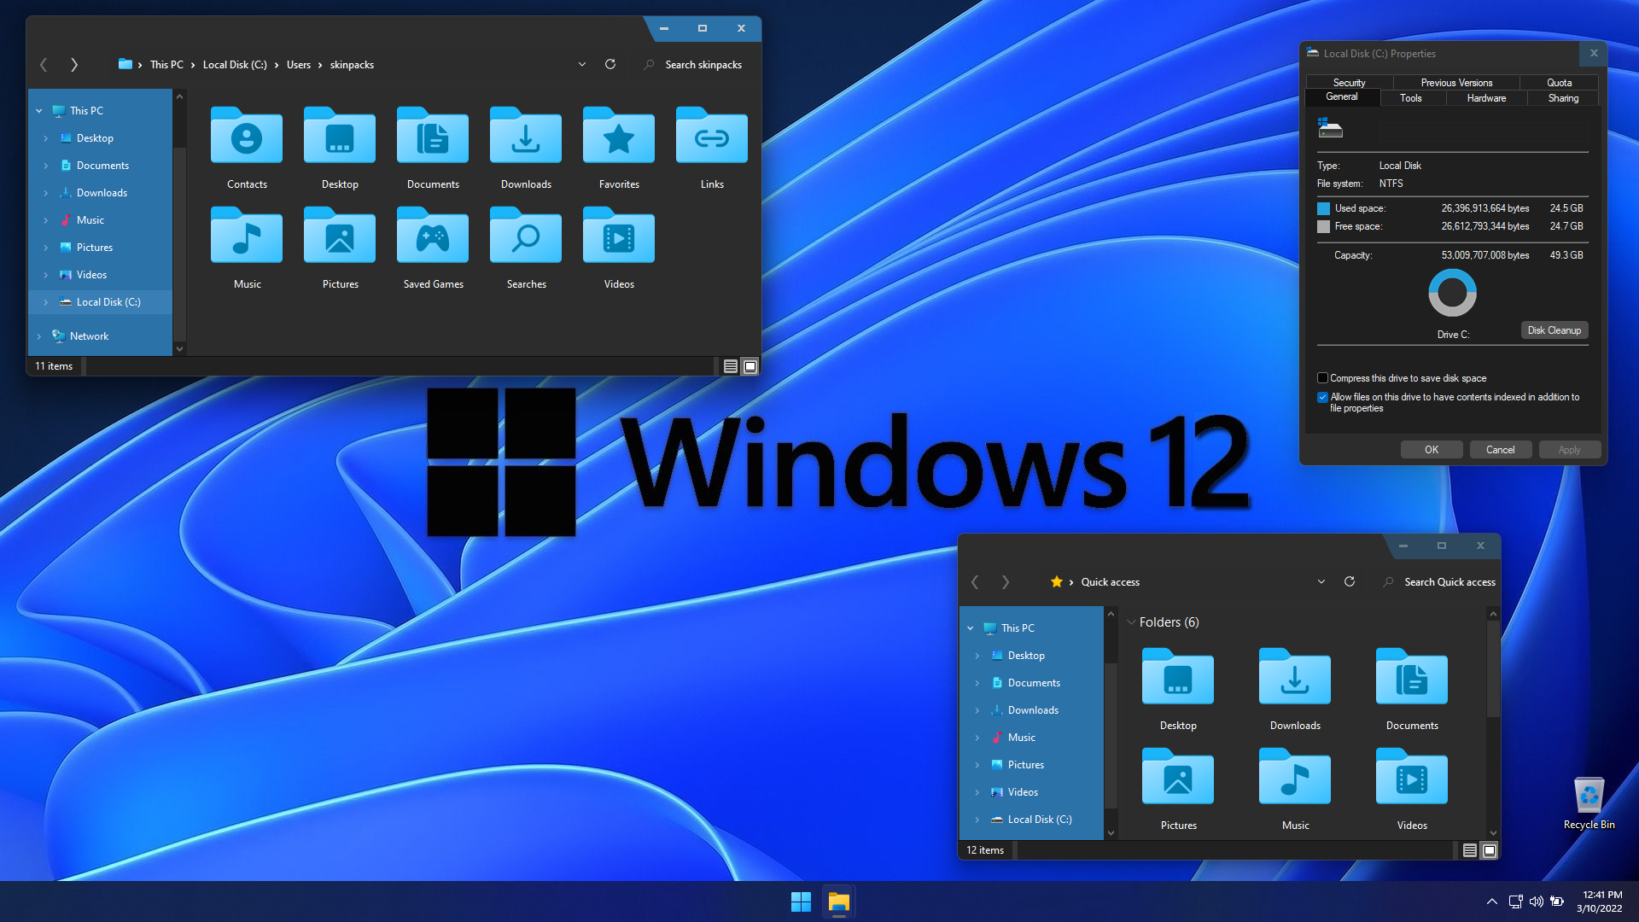Expand Local Disk (C:) in skinpacks sidebar
The height and width of the screenshot is (922, 1639).
(46, 302)
